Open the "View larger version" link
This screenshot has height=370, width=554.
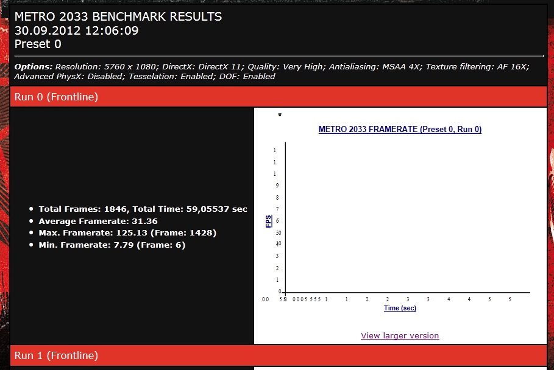click(x=400, y=335)
